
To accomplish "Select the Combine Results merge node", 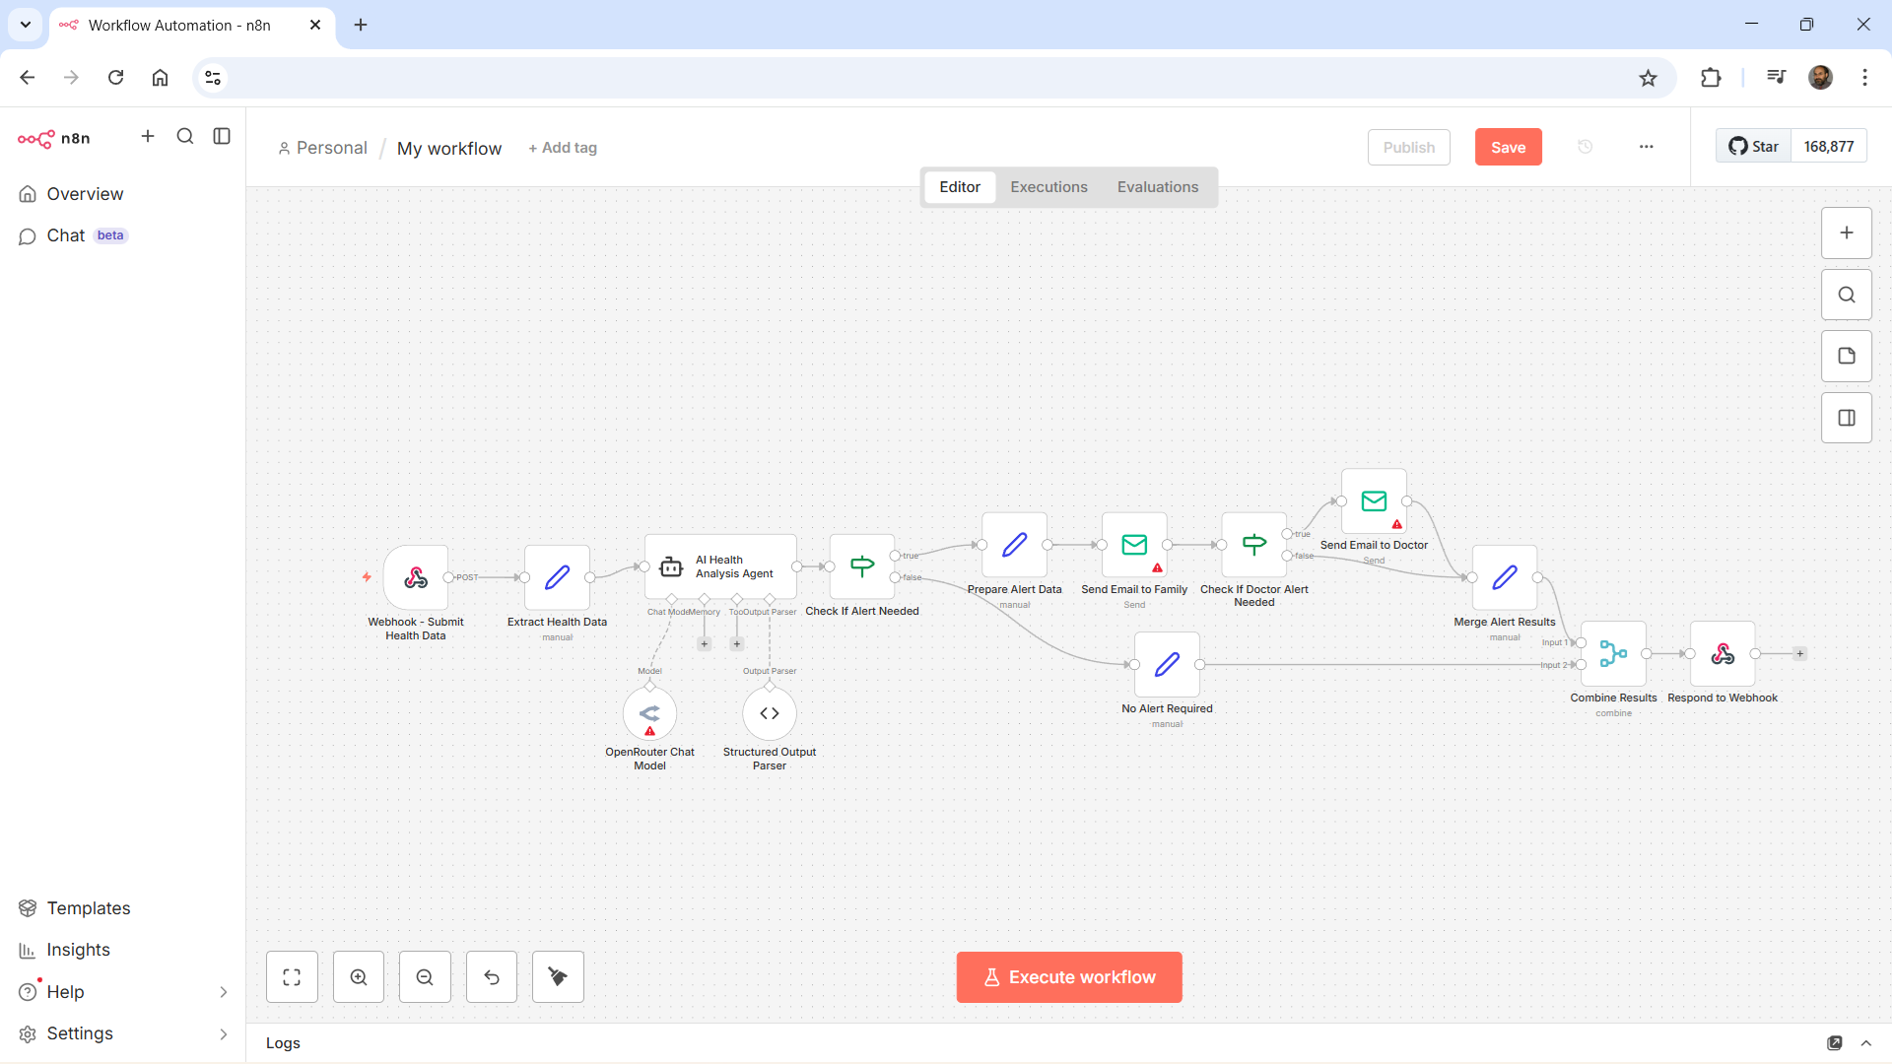I will click(1613, 653).
